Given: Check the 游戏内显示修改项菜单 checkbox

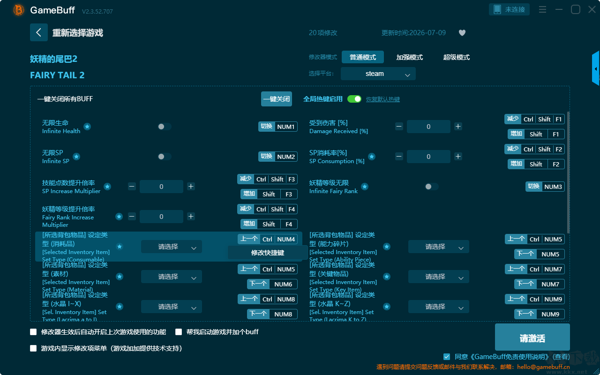Looking at the screenshot, I should [x=33, y=348].
